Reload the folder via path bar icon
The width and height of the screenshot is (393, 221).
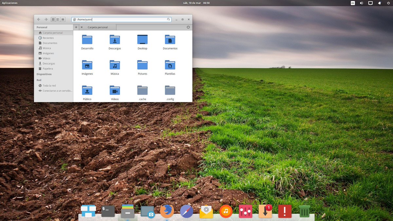(168, 20)
